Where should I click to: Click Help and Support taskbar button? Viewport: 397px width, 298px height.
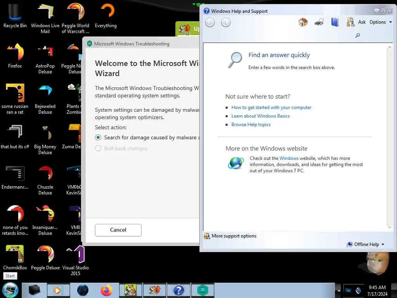[178, 290]
